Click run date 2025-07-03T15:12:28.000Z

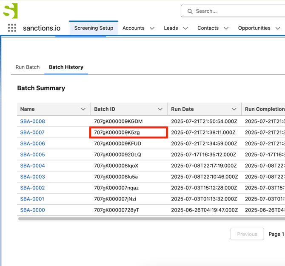pyautogui.click(x=204, y=188)
